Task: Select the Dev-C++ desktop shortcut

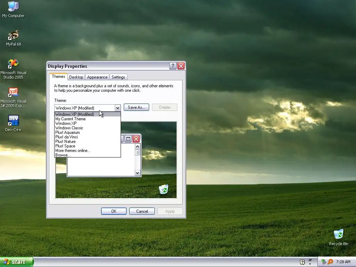Action: 13,123
